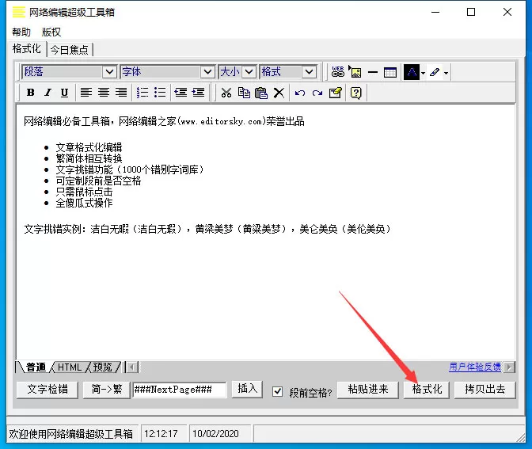Open the 用户体验反馈 feedback link
The height and width of the screenshot is (449, 532).
(475, 367)
